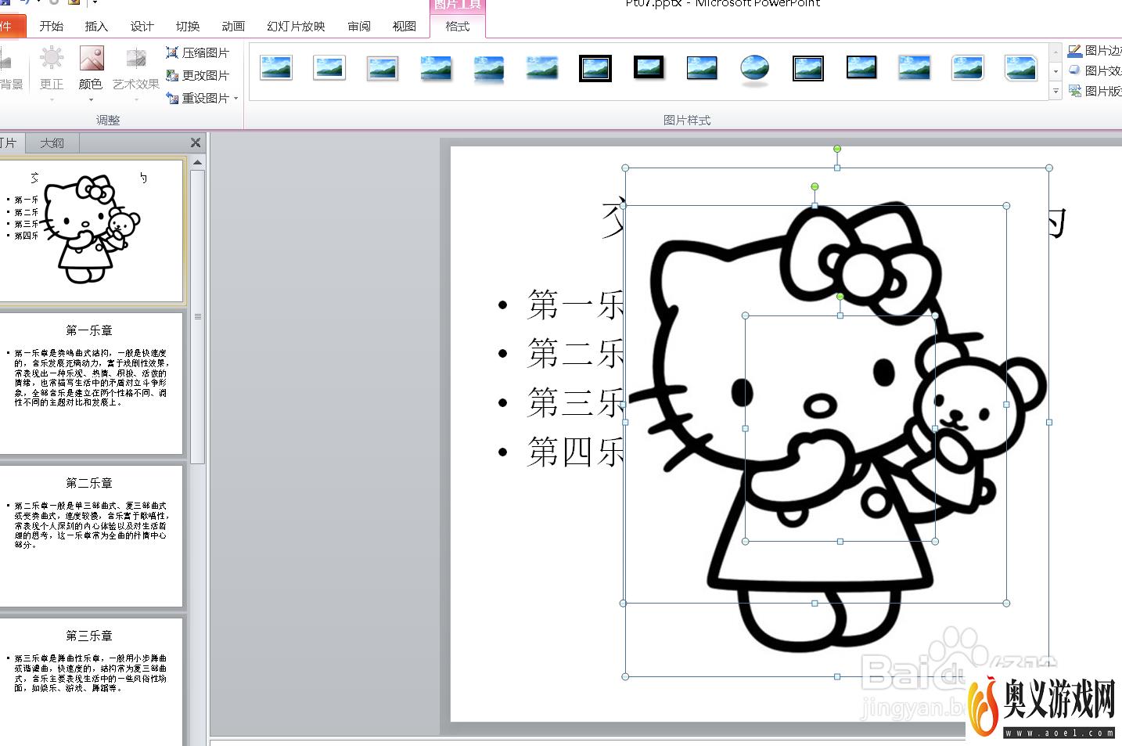Viewport: 1122px width, 746px height.
Task: Apply the eighth thick black frame style
Action: (649, 67)
